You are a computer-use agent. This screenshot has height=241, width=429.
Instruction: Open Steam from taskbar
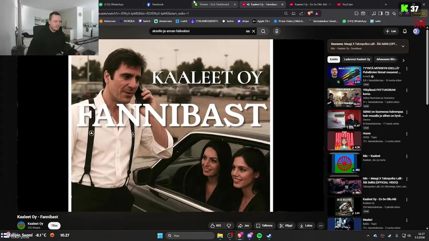coord(269,236)
